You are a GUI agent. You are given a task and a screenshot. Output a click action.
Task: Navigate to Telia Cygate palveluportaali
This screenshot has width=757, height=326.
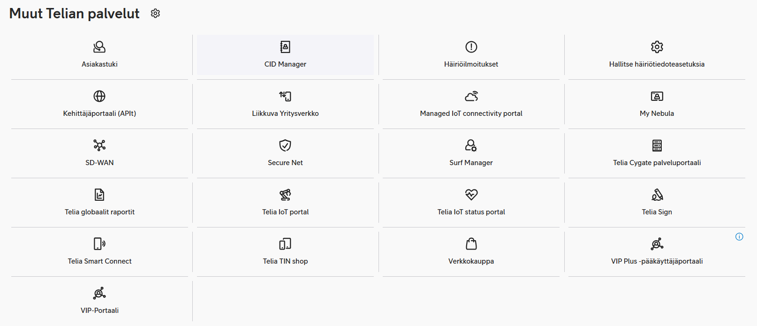[x=657, y=163]
